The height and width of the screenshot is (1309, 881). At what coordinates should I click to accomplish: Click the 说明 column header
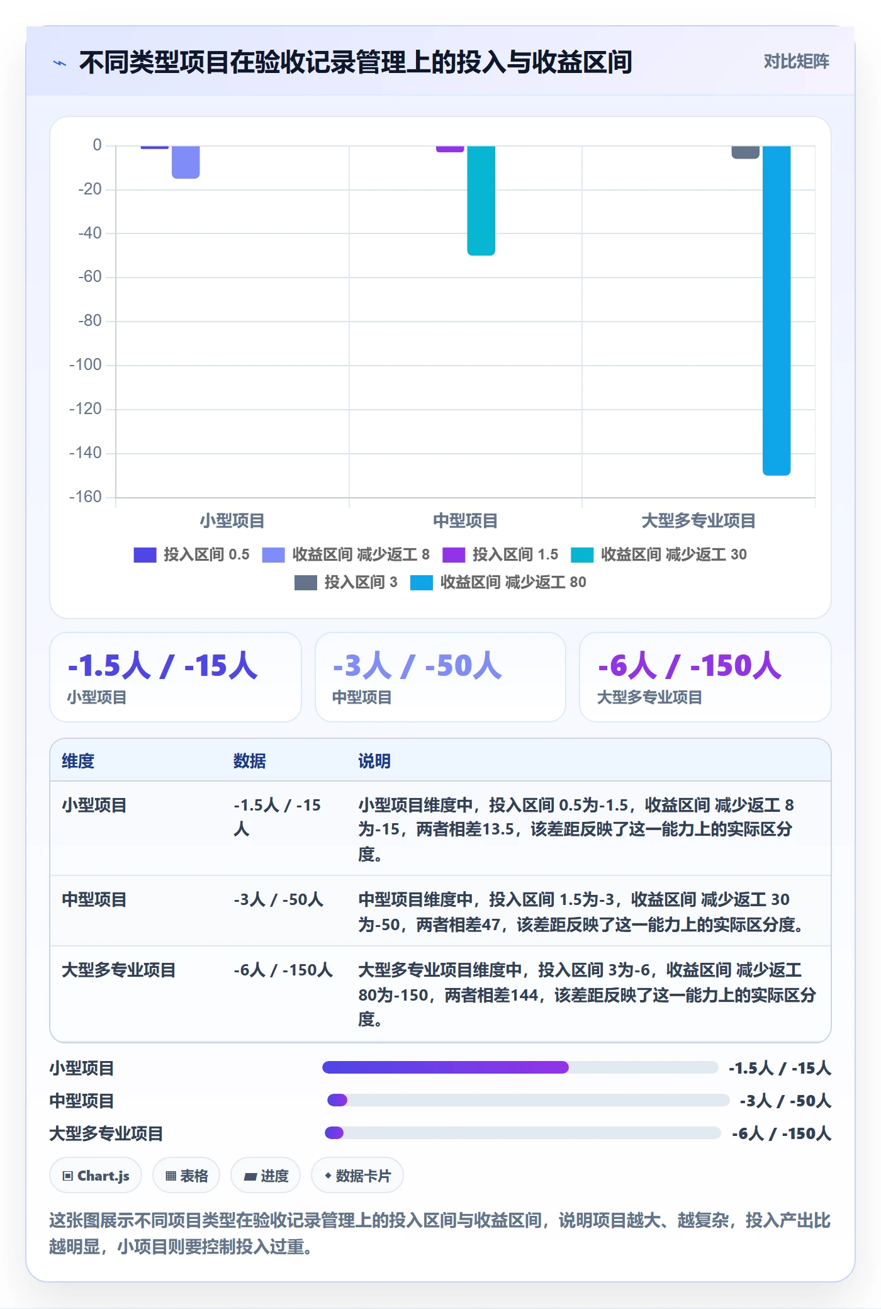coord(374,761)
